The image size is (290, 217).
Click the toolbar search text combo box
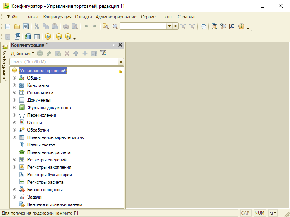(144, 26)
